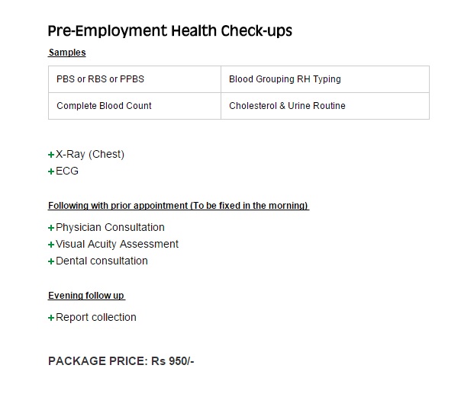Click the Cholesterol & Urine Routine cell

pos(325,106)
